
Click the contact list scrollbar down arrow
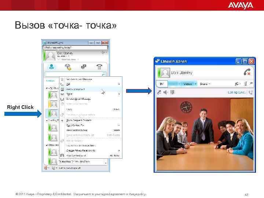pyautogui.click(x=106, y=163)
